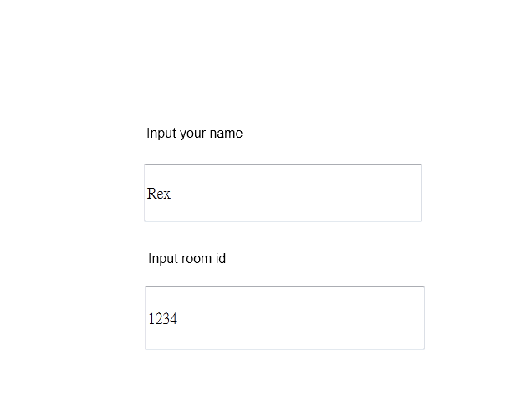
Task: Select the 'Input room id' label
Action: (x=186, y=258)
